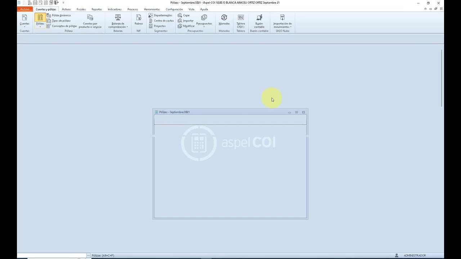The height and width of the screenshot is (259, 461).
Task: Expand the Balanza de comprobación dropdown arrow
Action: pyautogui.click(x=127, y=27)
